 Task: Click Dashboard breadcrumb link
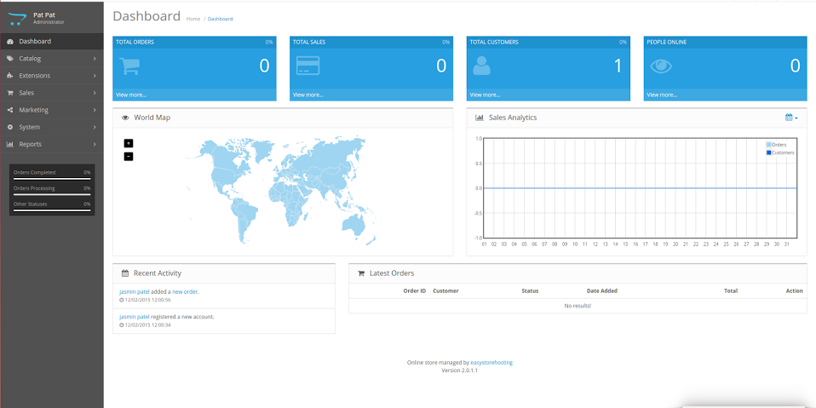point(220,19)
